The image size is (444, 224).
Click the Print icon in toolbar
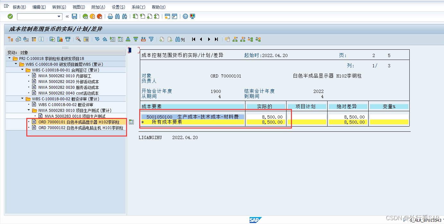[x=110, y=16]
